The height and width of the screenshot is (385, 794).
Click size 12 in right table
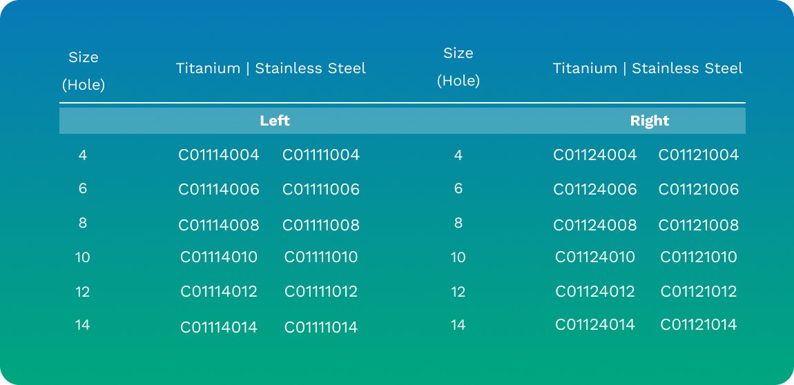click(x=458, y=291)
